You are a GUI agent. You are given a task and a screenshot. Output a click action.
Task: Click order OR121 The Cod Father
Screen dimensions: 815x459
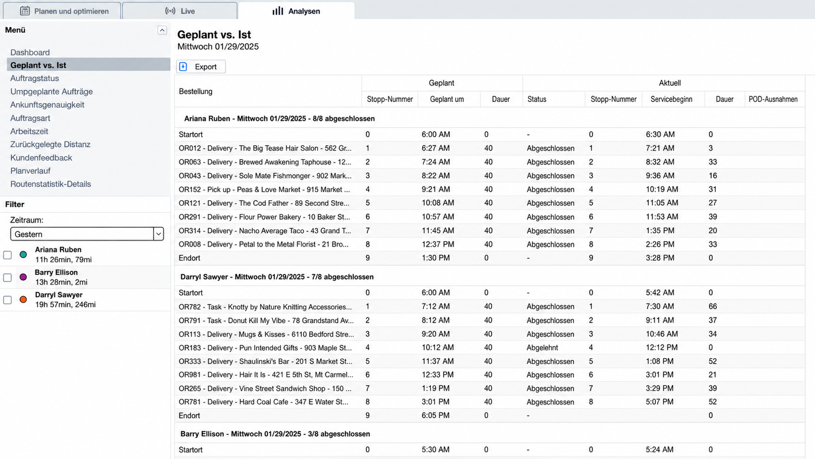pyautogui.click(x=264, y=203)
